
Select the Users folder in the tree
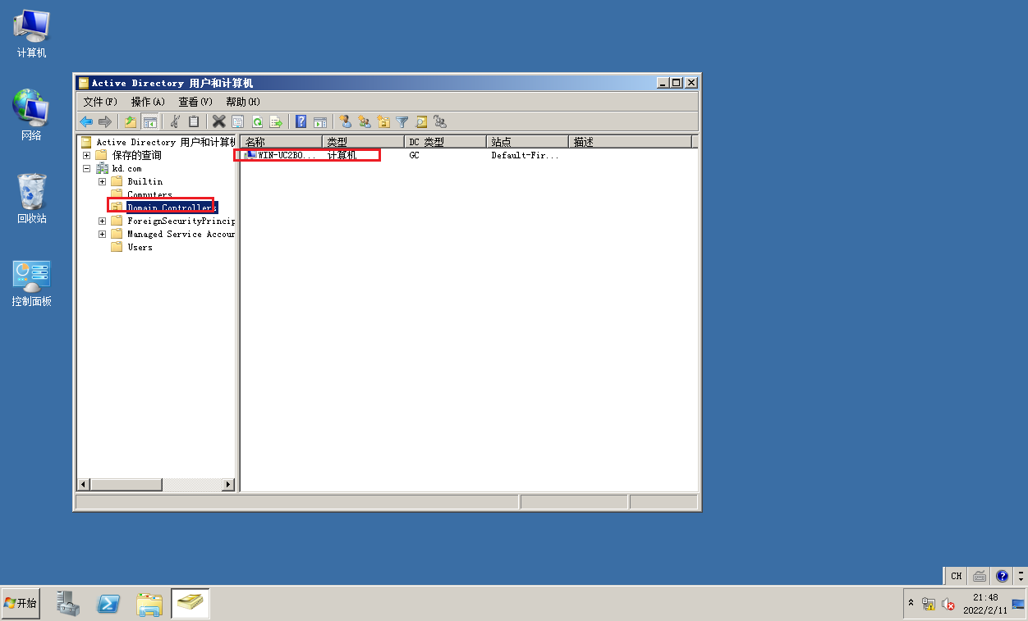140,247
